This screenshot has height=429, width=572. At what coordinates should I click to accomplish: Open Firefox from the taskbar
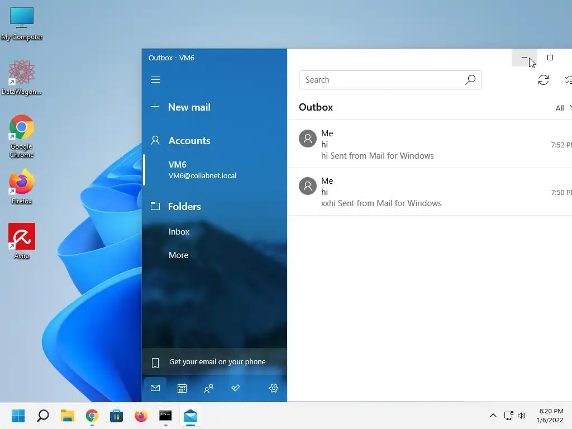141,416
